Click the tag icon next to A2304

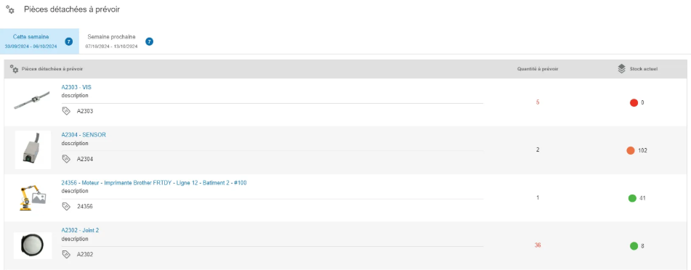tap(66, 158)
